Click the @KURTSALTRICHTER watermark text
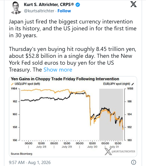 (x=123, y=151)
